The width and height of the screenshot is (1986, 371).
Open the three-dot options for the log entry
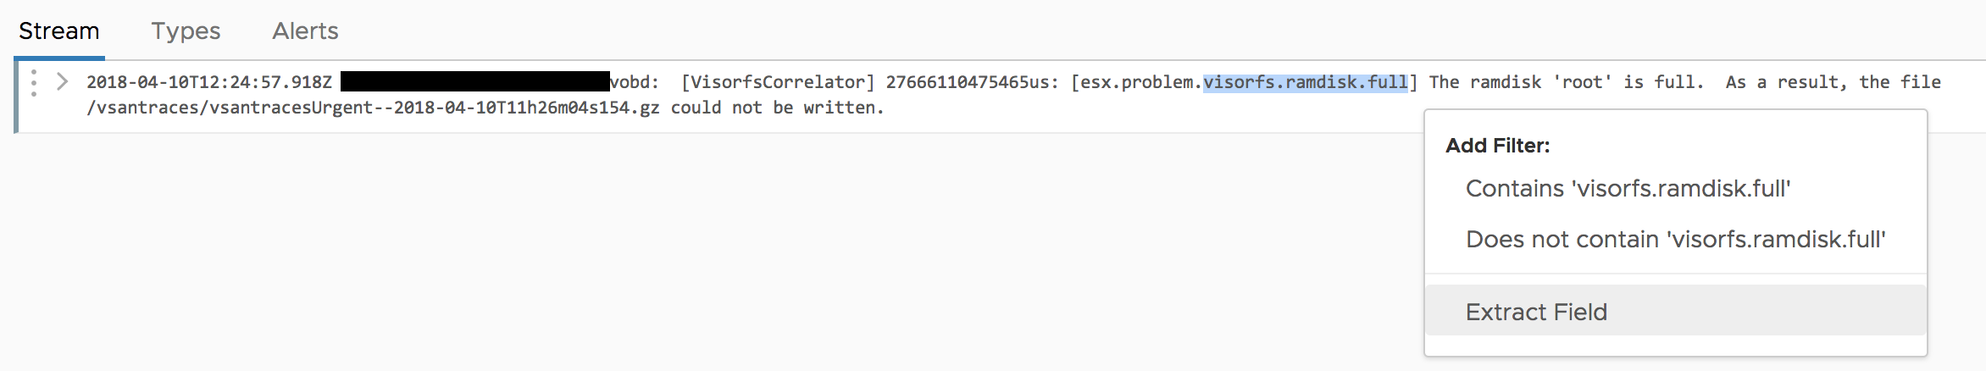34,83
